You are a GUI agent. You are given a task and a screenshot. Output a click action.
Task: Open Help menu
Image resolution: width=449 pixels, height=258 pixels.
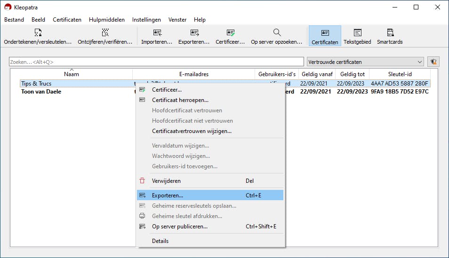(x=200, y=20)
